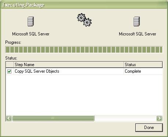The image size is (168, 137).
Task: Click the Step Name column header
Action: click(69, 65)
